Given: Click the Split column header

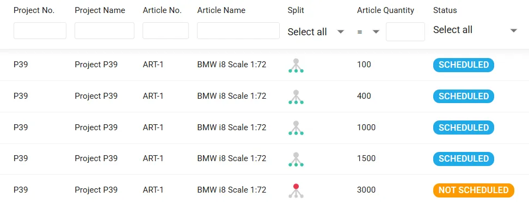Looking at the screenshot, I should pyautogui.click(x=296, y=10).
